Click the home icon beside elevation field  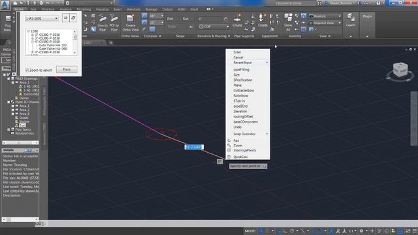(x=226, y=19)
